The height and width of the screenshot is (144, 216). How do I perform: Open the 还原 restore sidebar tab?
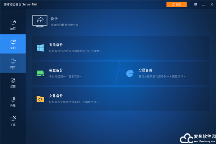(x=13, y=82)
